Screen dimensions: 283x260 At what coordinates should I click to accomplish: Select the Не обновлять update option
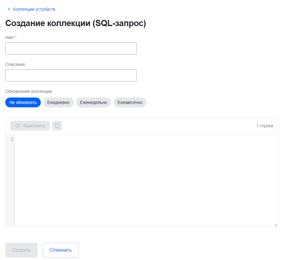(x=23, y=102)
